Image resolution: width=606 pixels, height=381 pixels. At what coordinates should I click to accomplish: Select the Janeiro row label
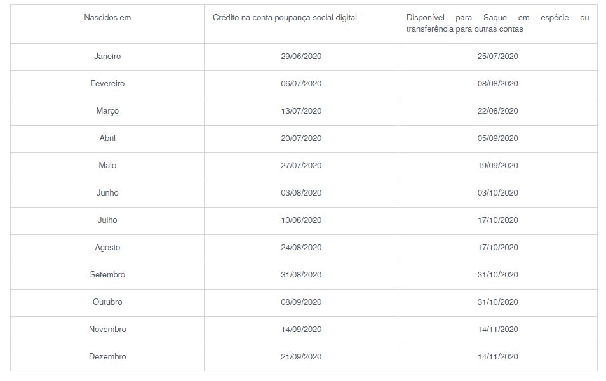tap(107, 57)
